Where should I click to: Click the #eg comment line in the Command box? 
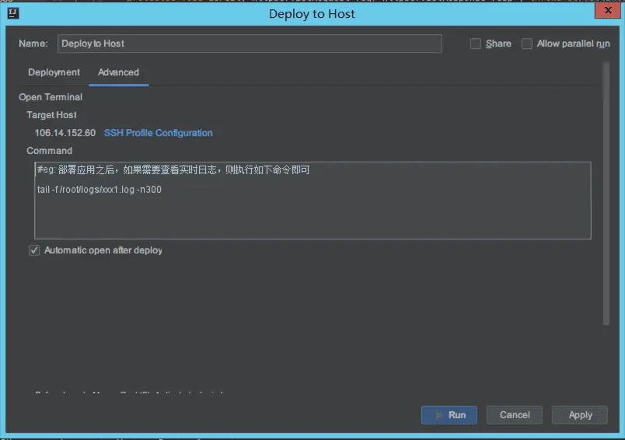point(173,170)
